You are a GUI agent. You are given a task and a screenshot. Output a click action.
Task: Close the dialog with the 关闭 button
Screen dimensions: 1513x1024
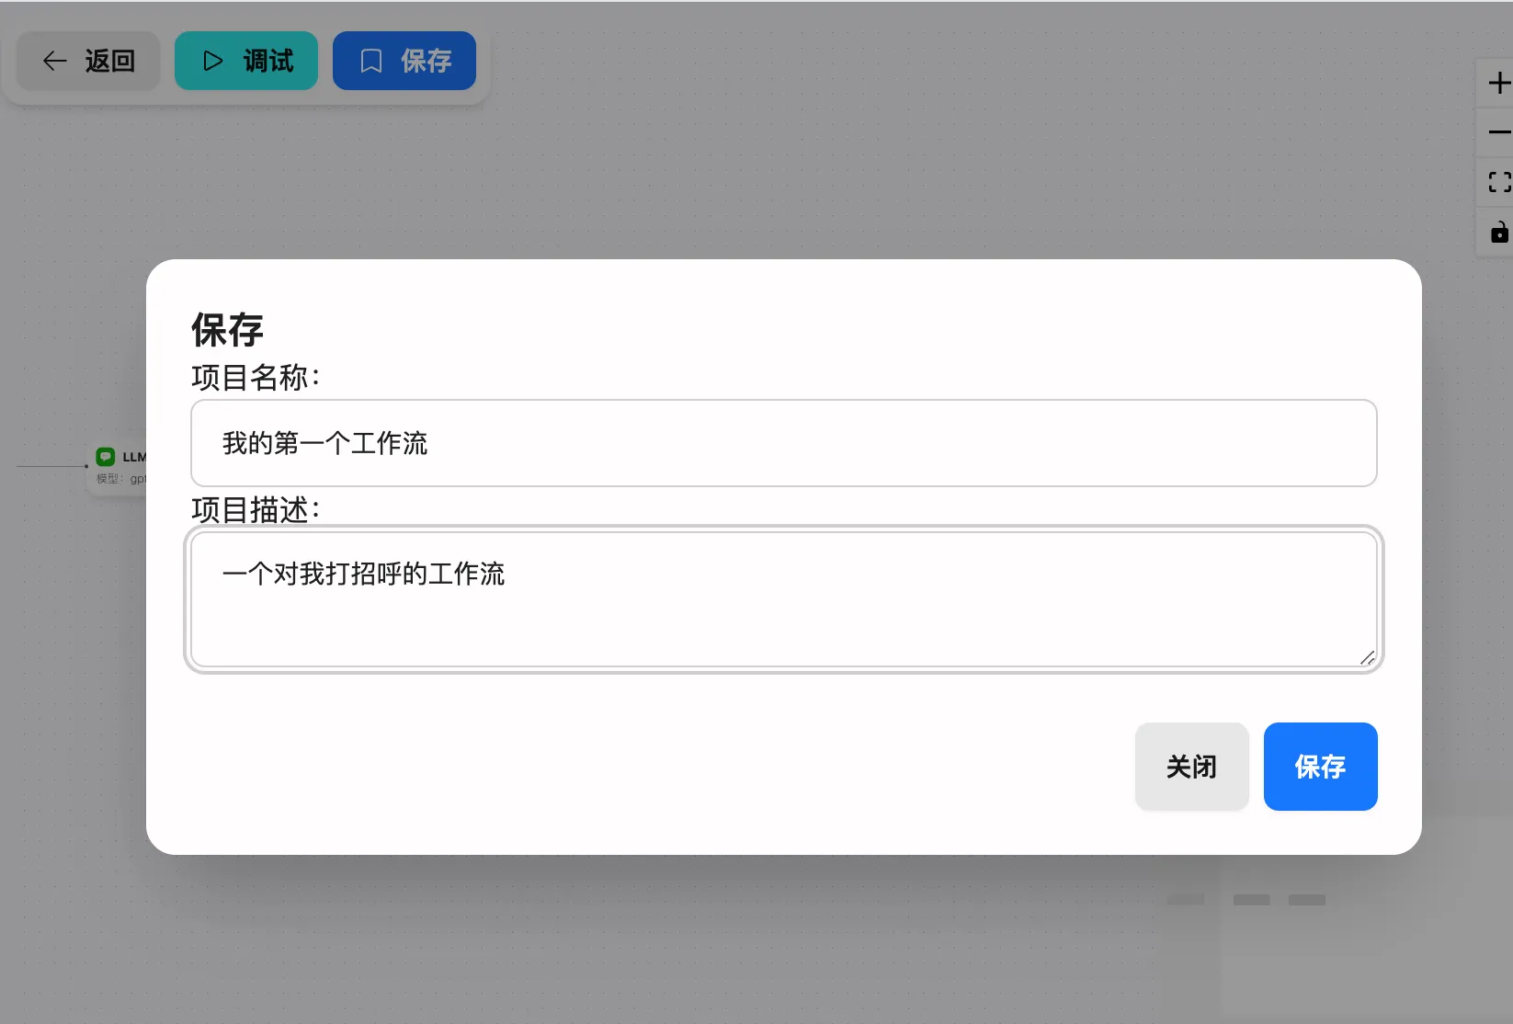tap(1191, 767)
